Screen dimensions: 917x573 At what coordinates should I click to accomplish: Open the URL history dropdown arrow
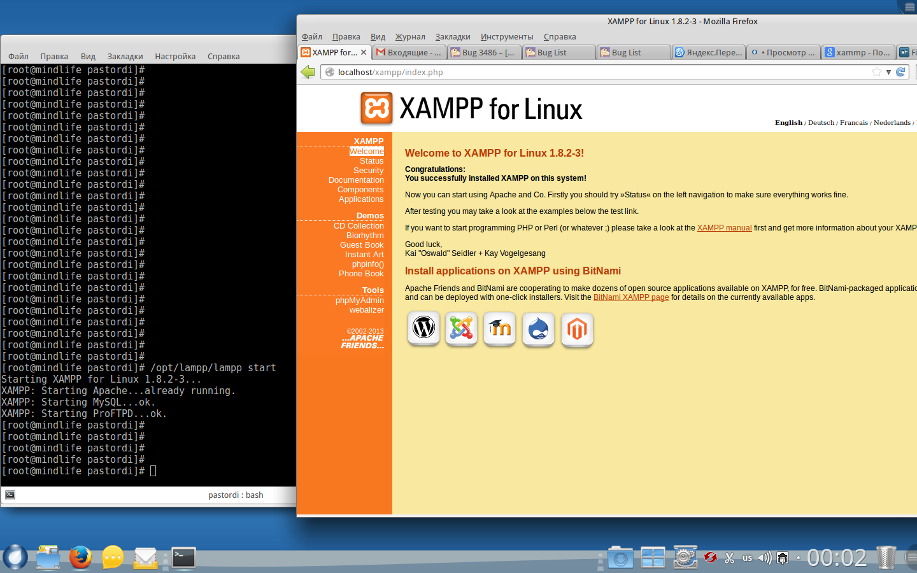888,72
